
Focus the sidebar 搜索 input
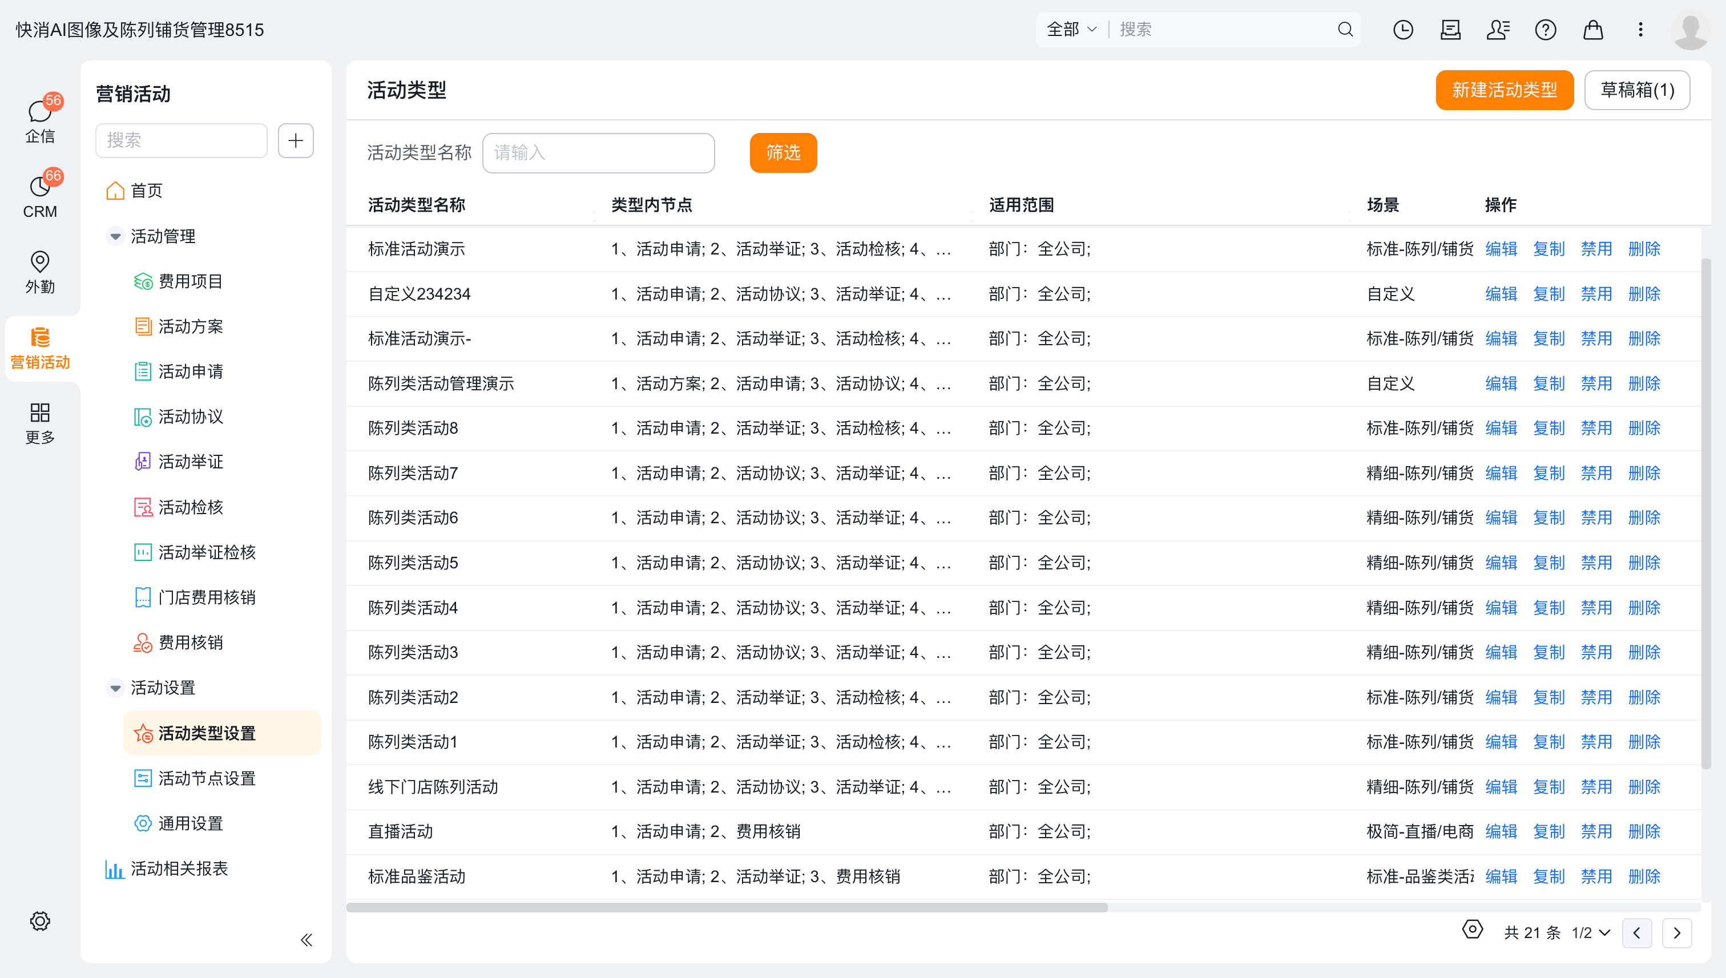tap(182, 140)
